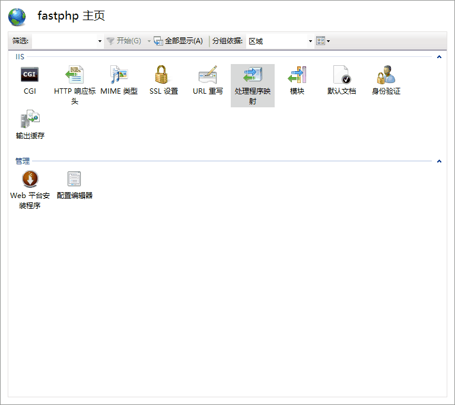This screenshot has height=405, width=455.
Task: Open 身份验证 feature
Action: click(386, 75)
